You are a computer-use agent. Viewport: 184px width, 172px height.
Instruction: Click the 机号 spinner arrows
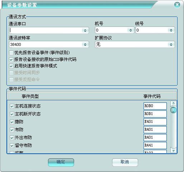[x=131, y=30]
